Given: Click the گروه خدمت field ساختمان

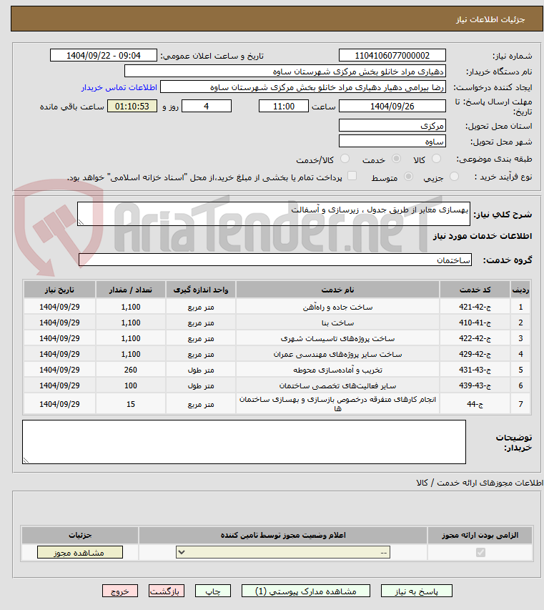Looking at the screenshot, I should (x=275, y=260).
